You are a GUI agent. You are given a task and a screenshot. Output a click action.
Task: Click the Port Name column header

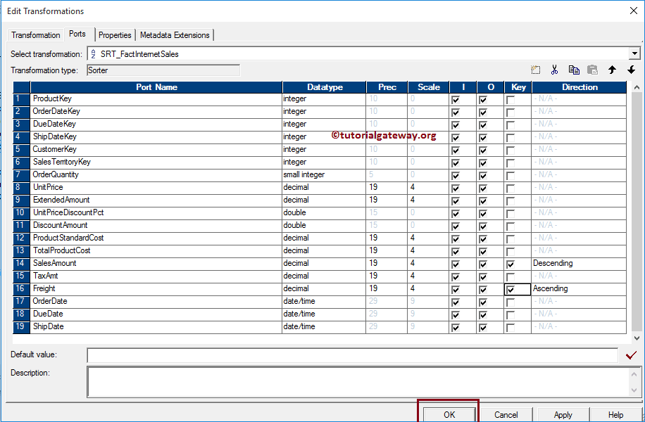coord(156,87)
